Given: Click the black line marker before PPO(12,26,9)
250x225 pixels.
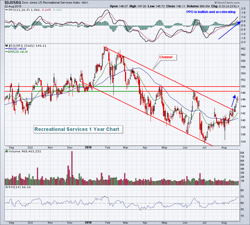Looking at the screenshot, I should (x=6, y=10).
